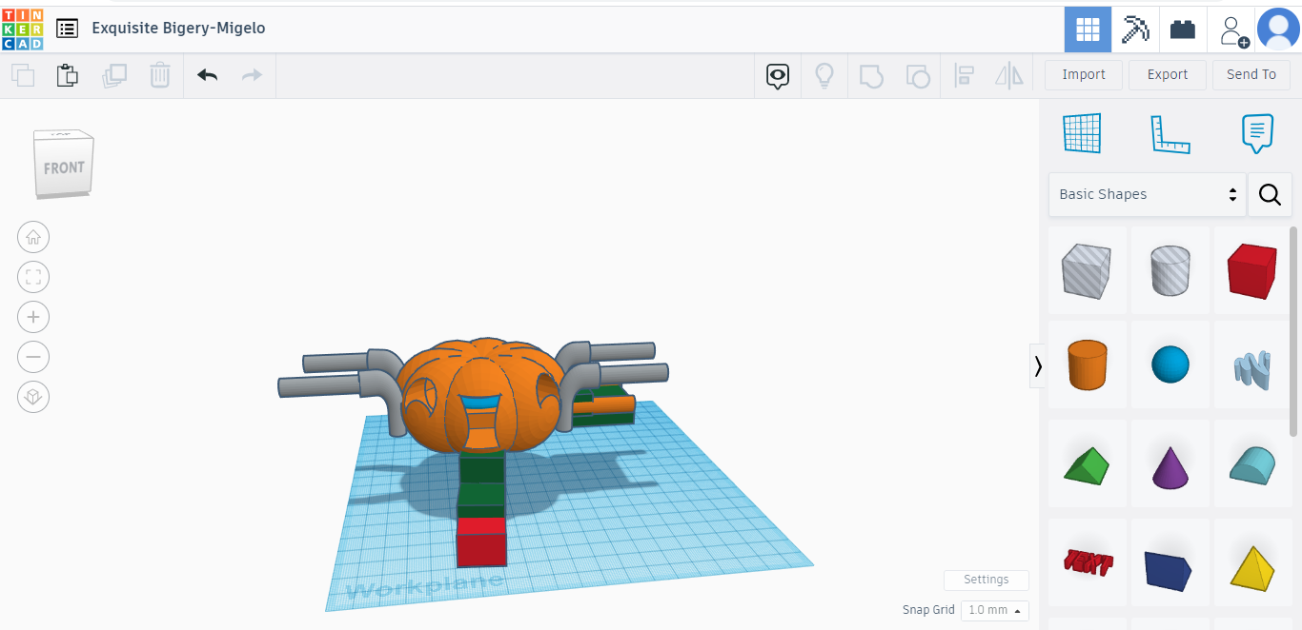Toggle Show All hidden objects
The image size is (1302, 630).
pos(777,75)
